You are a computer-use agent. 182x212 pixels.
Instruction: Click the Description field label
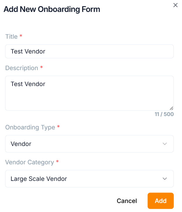tap(22, 68)
